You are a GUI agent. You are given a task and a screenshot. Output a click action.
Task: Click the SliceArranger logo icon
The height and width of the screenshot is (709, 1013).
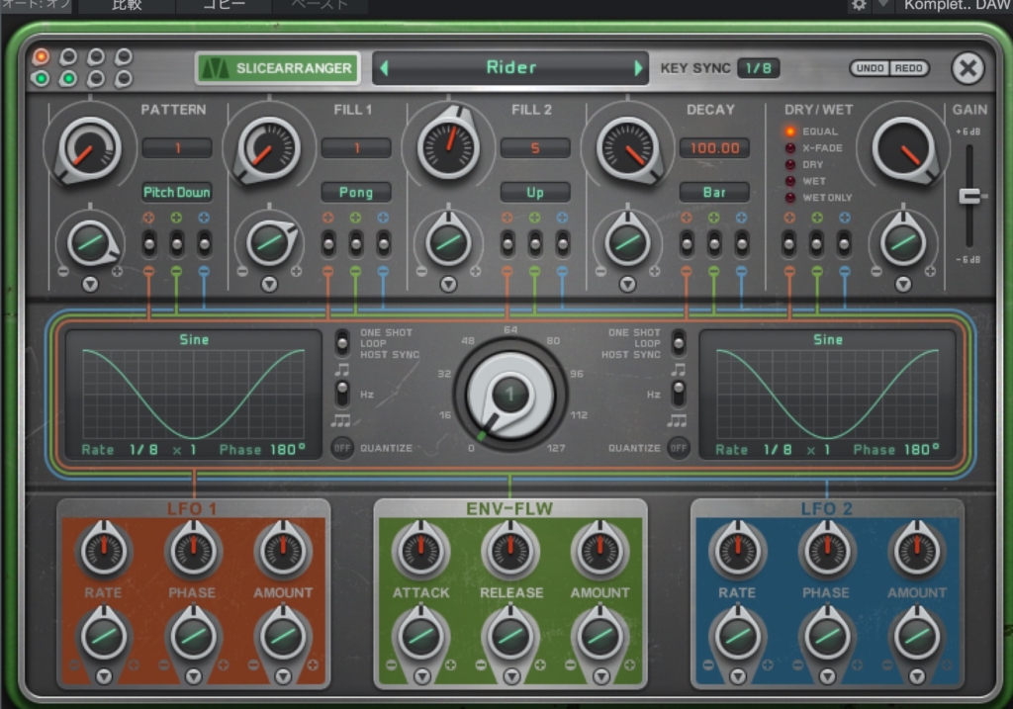pos(215,68)
